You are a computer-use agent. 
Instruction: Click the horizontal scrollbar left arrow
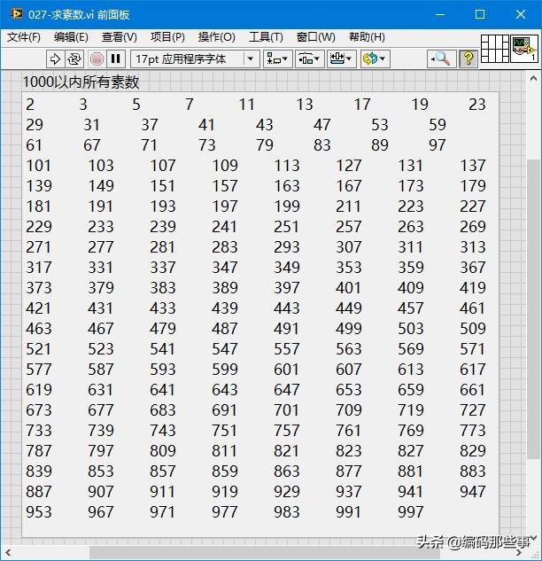point(8,553)
